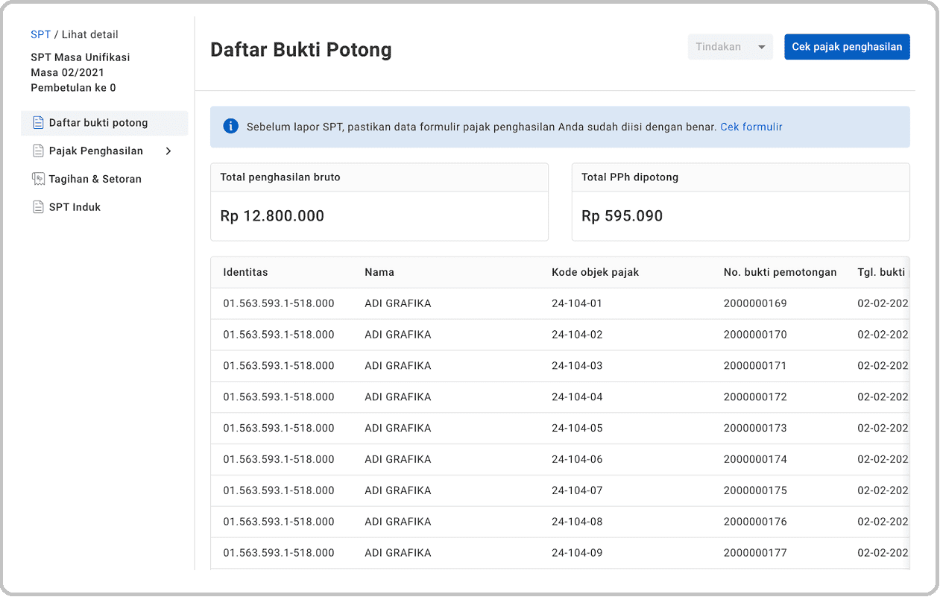Click the receipt icon beside Tagihan & Setoran
The width and height of the screenshot is (940, 597).
38,179
